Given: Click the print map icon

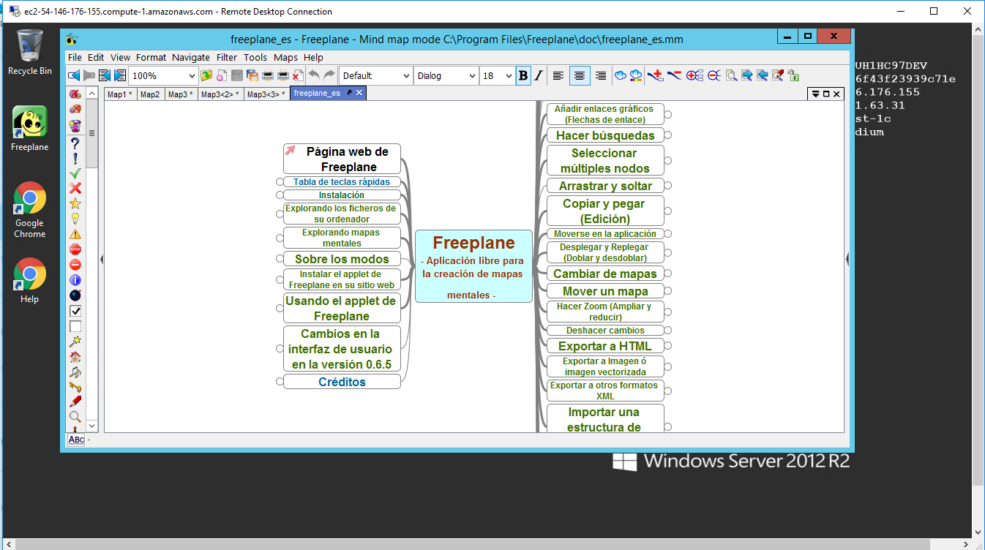Looking at the screenshot, I should coord(268,75).
